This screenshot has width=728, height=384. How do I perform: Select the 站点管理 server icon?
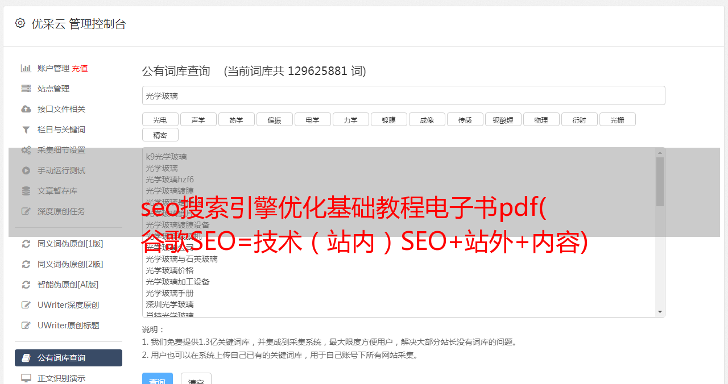click(x=26, y=89)
